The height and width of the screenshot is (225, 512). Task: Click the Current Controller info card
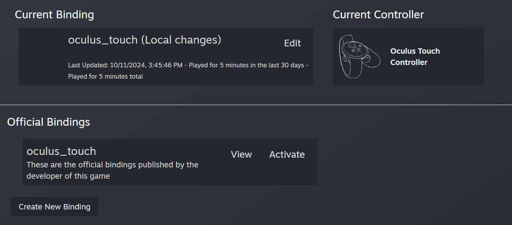tap(408, 56)
